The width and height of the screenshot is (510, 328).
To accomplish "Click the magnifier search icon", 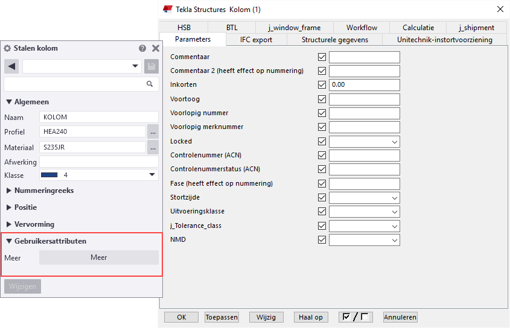I will click(x=150, y=84).
